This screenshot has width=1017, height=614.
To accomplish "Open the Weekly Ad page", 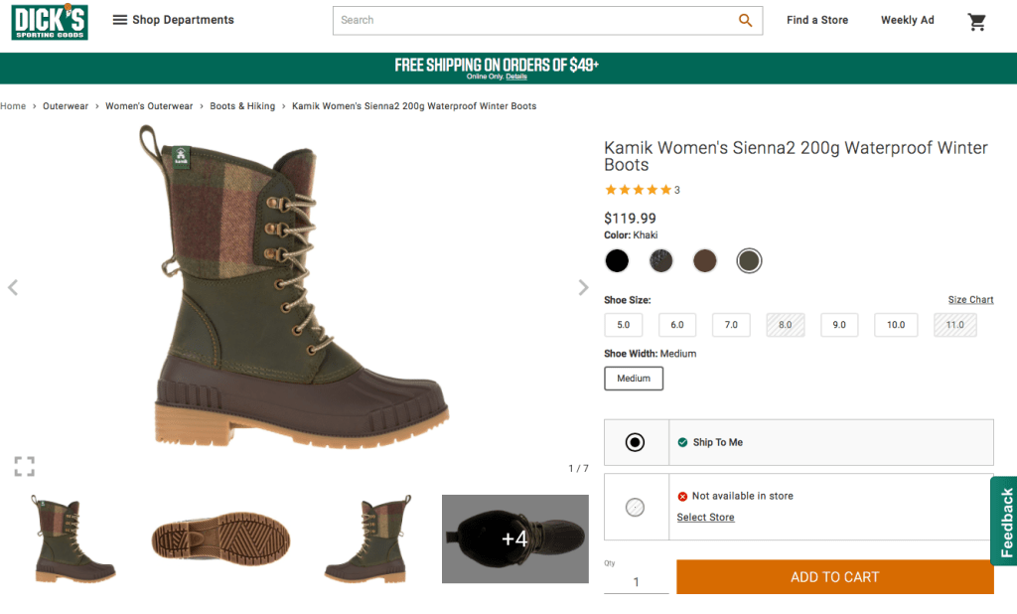I will click(x=907, y=20).
